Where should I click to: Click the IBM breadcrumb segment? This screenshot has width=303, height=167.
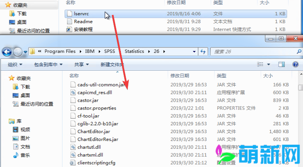[90, 51]
